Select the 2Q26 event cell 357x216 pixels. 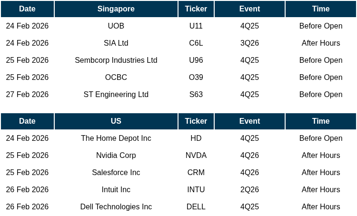(x=249, y=190)
